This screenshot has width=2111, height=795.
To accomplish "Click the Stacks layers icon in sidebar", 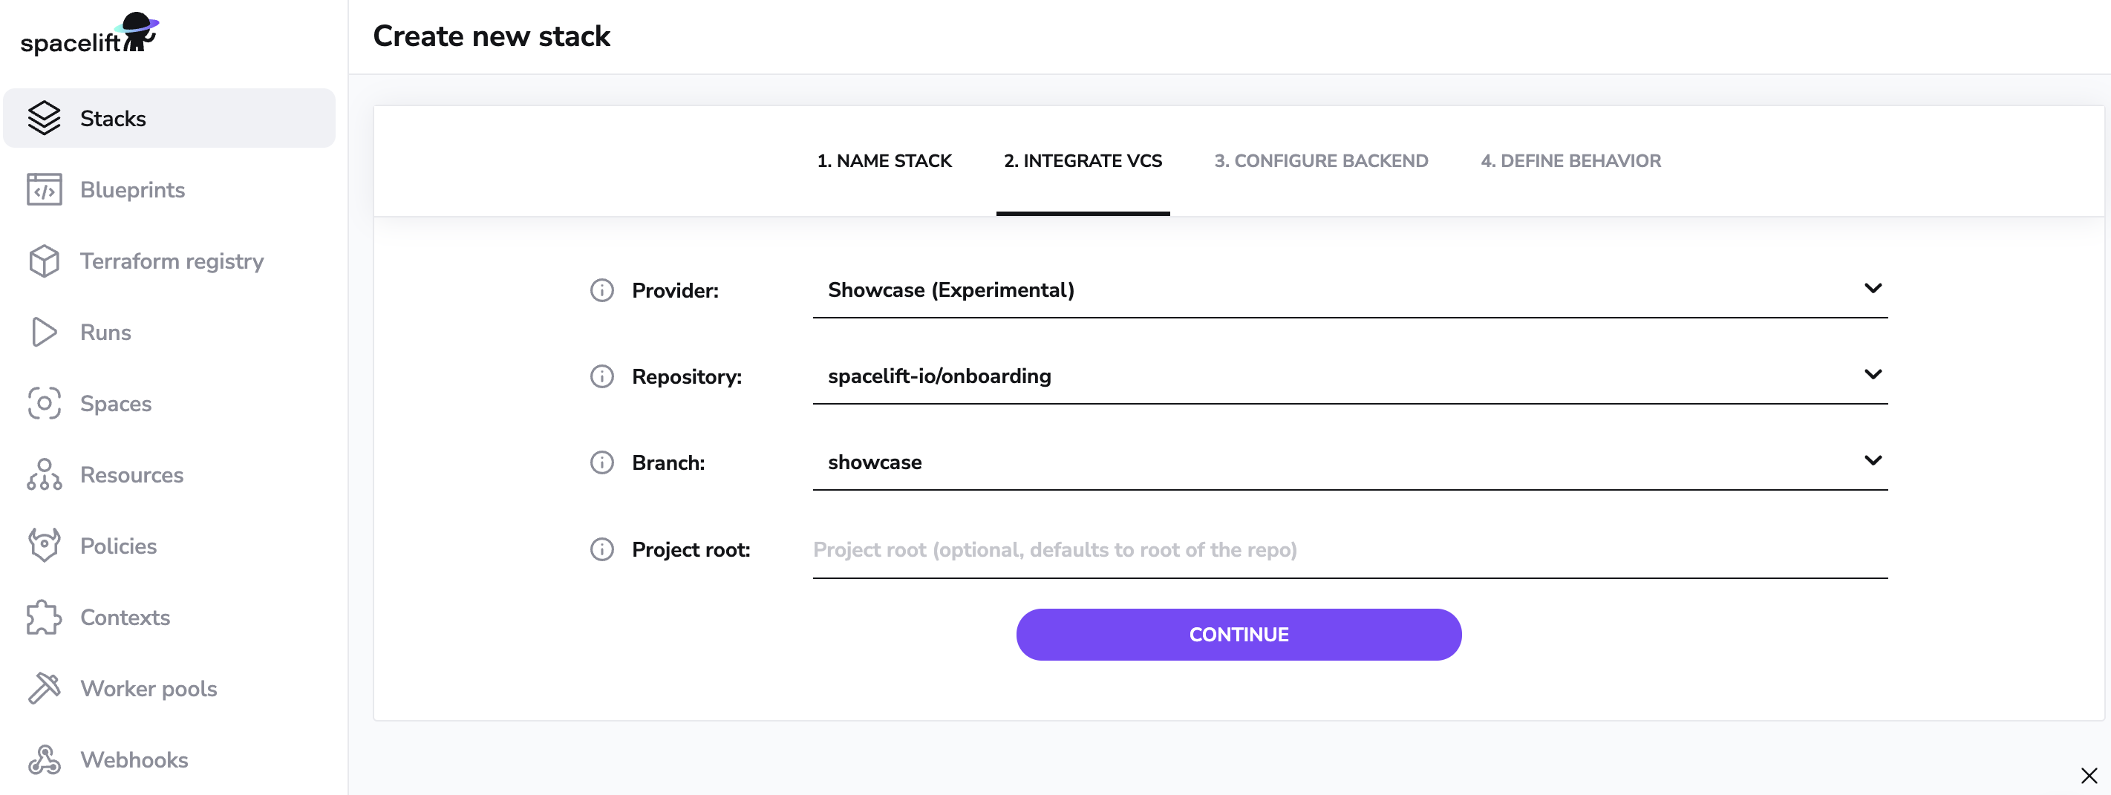I will 45,118.
